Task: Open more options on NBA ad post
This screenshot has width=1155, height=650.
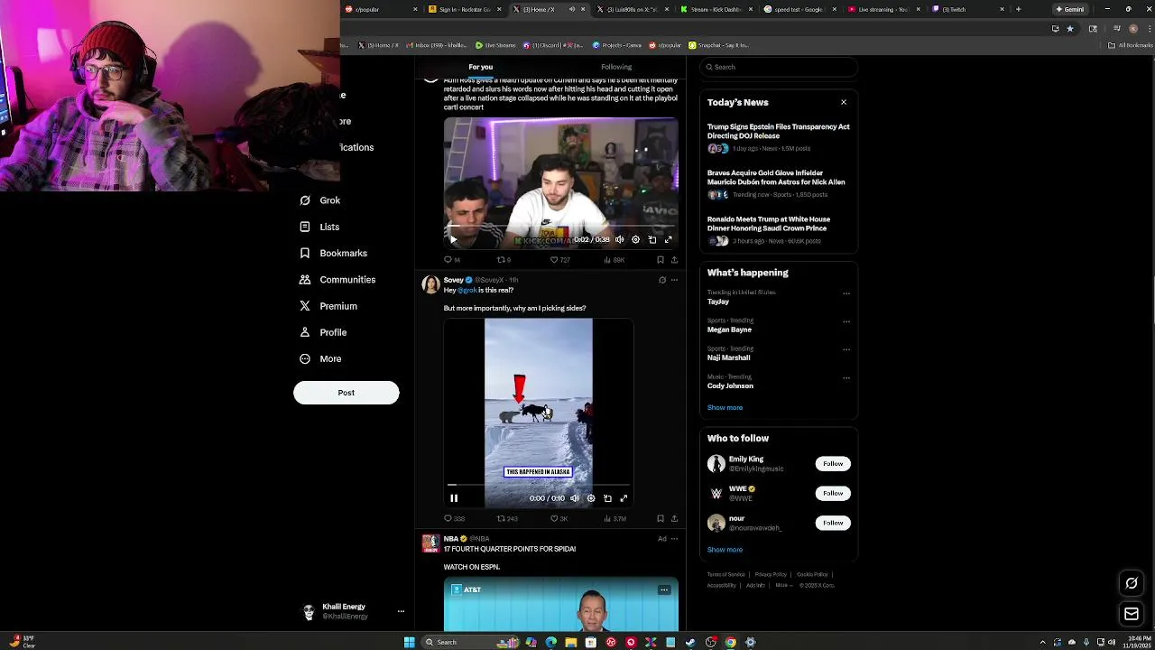Action: click(674, 539)
